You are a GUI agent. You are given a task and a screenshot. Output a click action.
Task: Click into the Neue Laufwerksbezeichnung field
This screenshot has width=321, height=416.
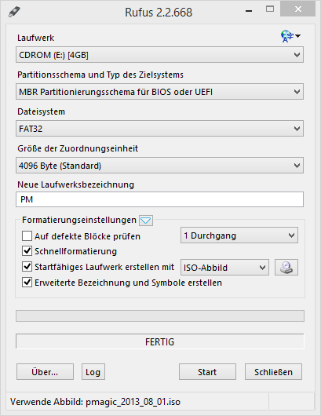coord(159,199)
